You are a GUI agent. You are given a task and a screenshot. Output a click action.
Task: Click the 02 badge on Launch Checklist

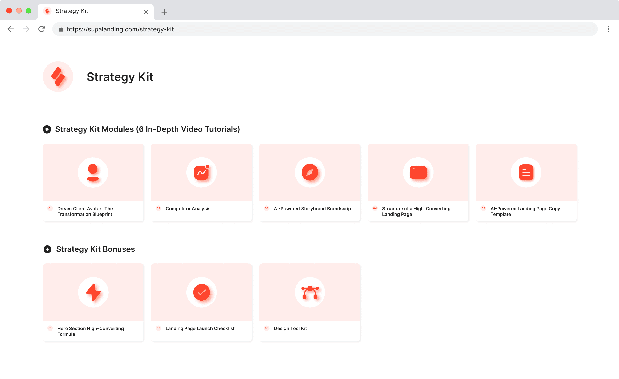[158, 328]
